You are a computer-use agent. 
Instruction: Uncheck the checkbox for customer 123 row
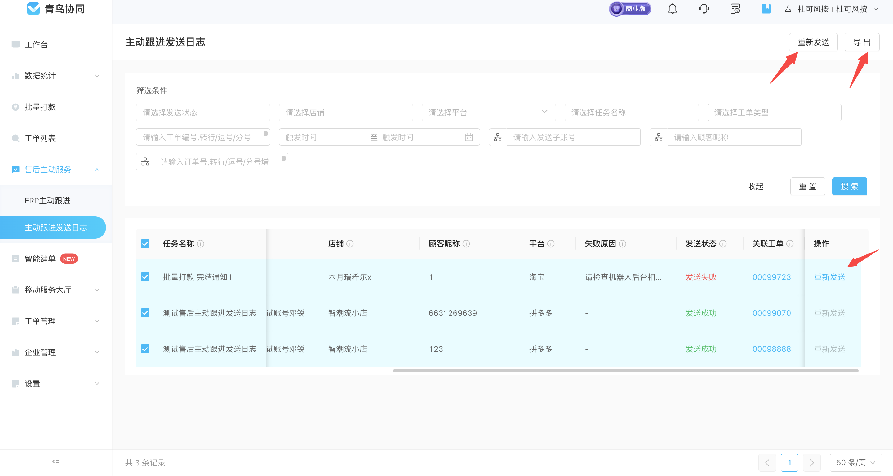tap(145, 349)
